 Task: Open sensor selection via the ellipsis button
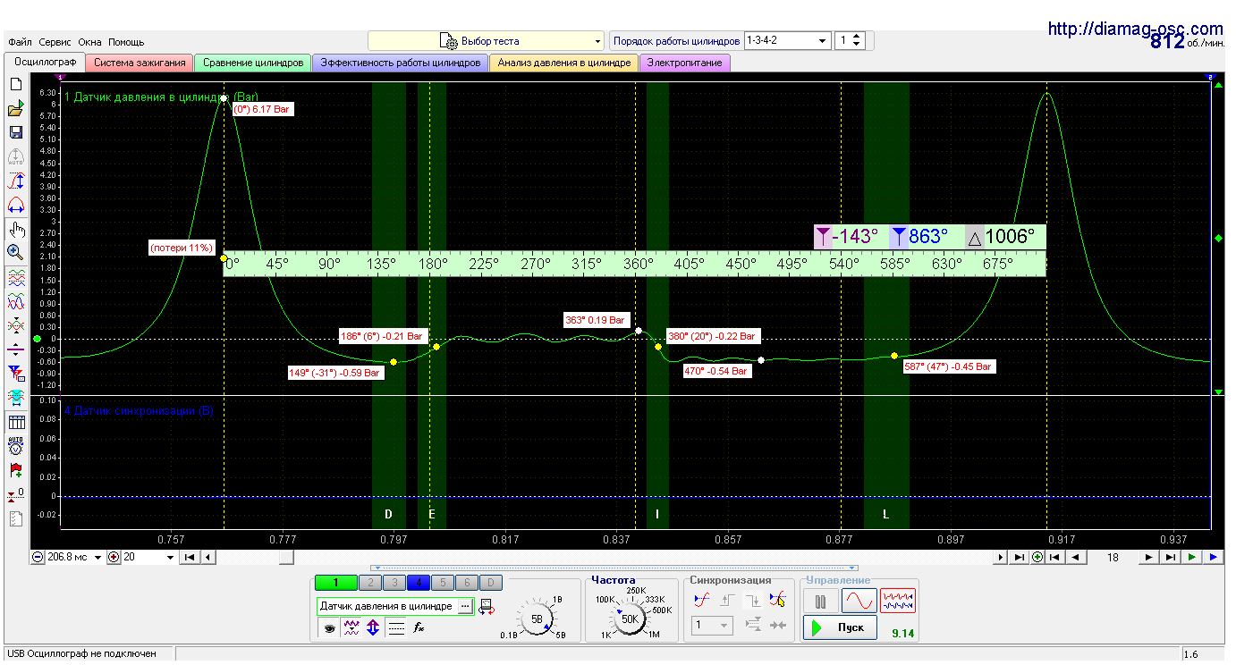[x=465, y=606]
